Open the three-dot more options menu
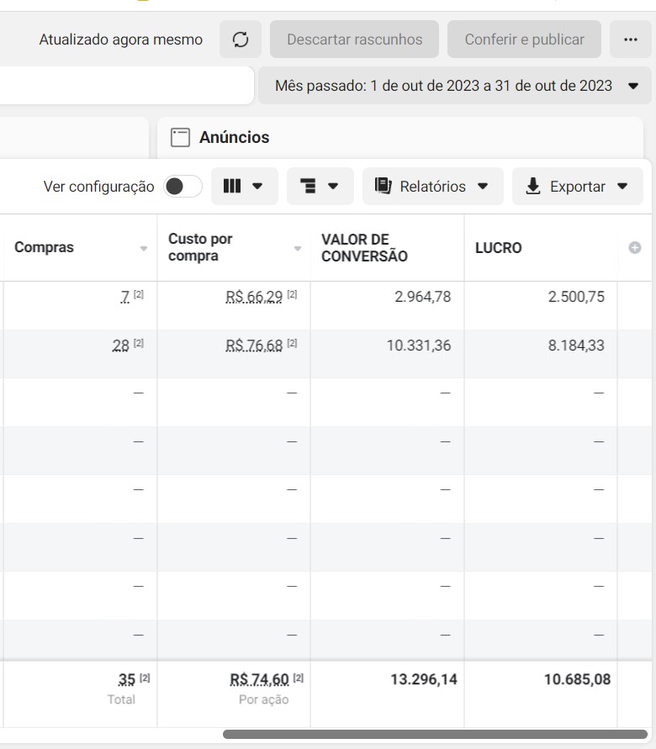Viewport: 656px width, 749px height. pos(631,40)
